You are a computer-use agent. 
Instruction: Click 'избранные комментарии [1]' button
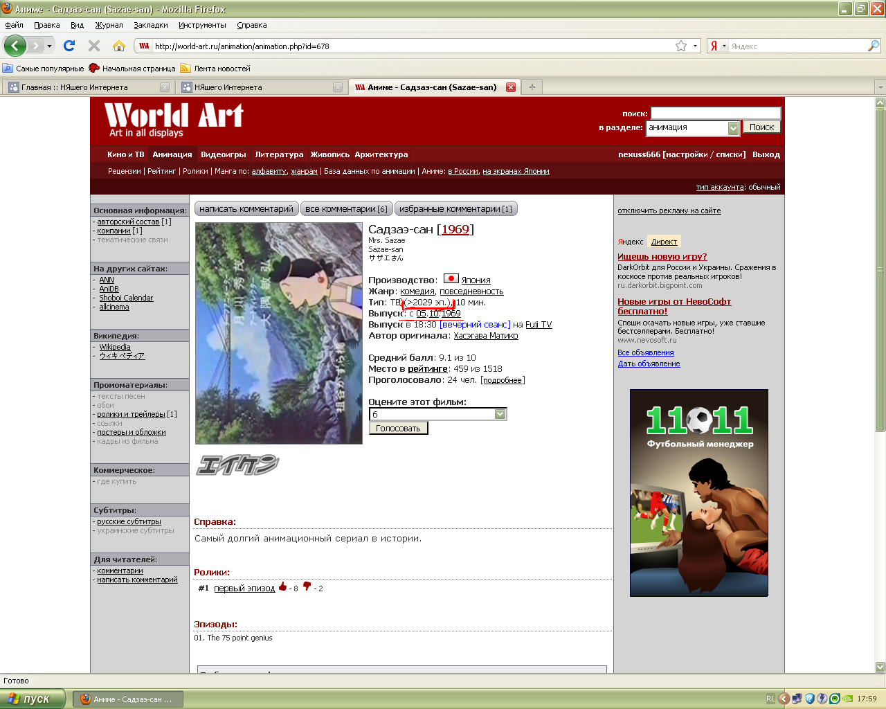[455, 208]
